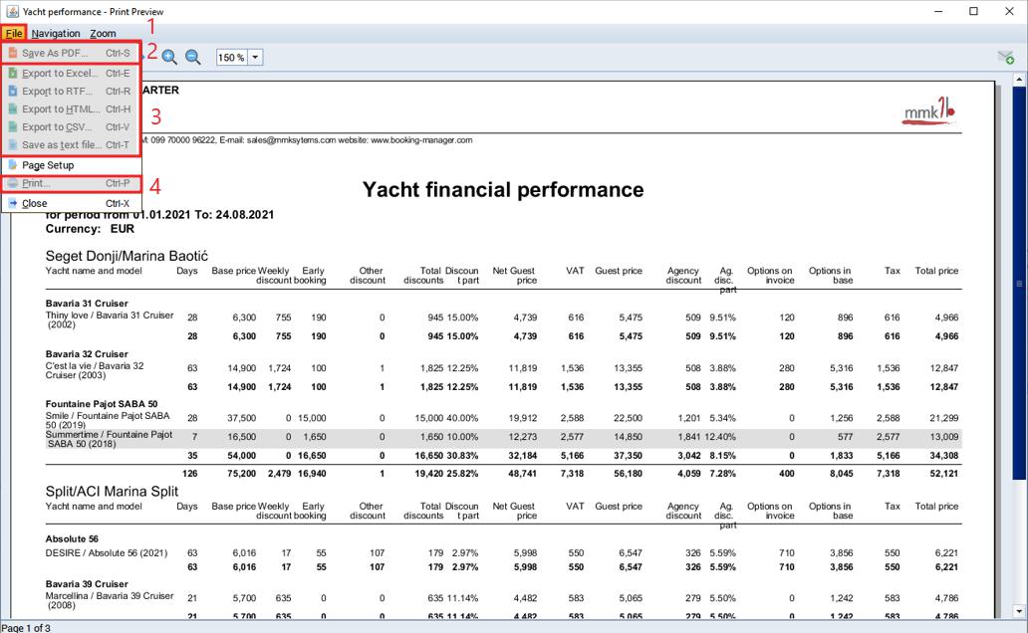Click the early booking total 16,940

tap(312, 473)
